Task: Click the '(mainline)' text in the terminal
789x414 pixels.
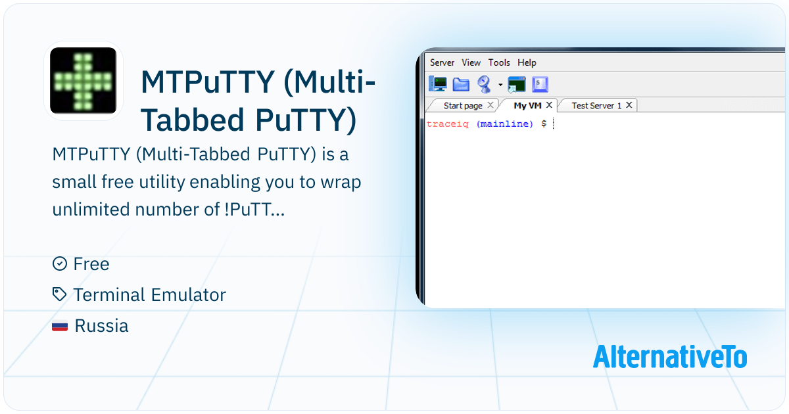Action: pos(505,124)
